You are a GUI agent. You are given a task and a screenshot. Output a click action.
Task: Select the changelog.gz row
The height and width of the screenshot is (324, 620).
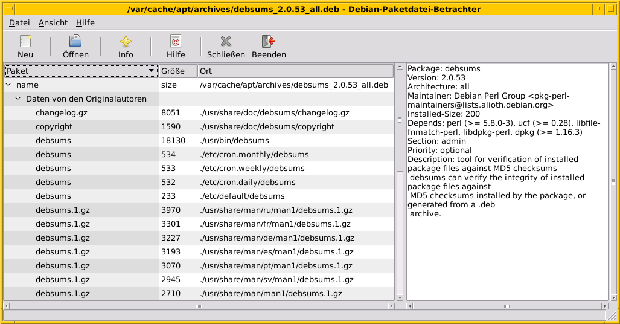(199, 113)
